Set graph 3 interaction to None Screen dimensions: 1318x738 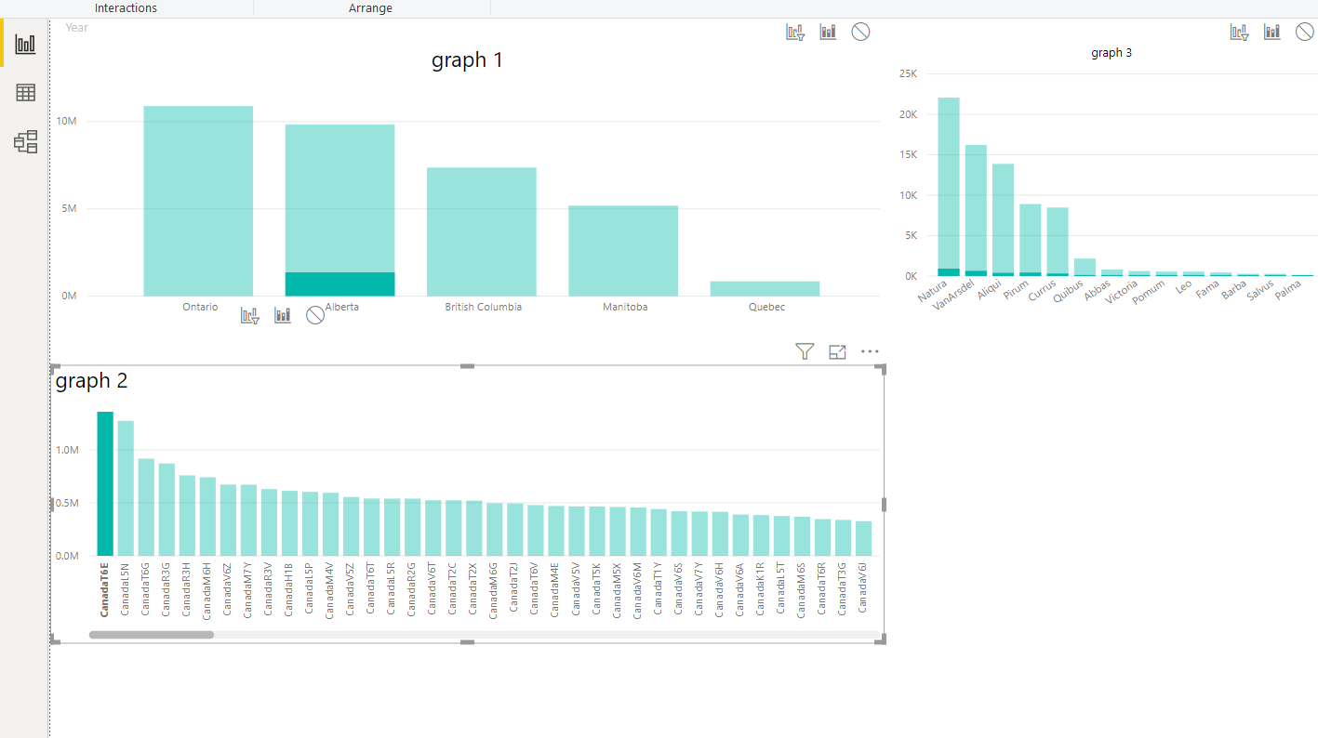point(1305,33)
